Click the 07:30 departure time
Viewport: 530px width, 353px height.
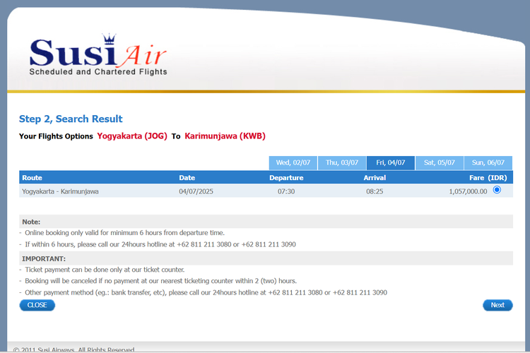click(286, 191)
